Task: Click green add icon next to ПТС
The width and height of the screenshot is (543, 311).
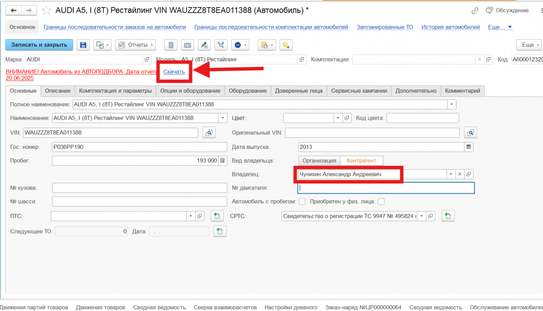Action: point(216,216)
